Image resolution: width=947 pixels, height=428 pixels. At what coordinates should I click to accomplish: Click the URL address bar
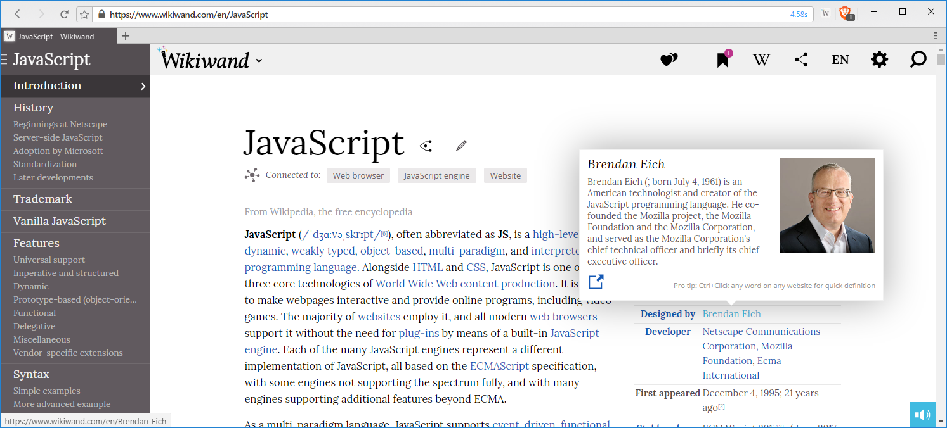coord(444,14)
